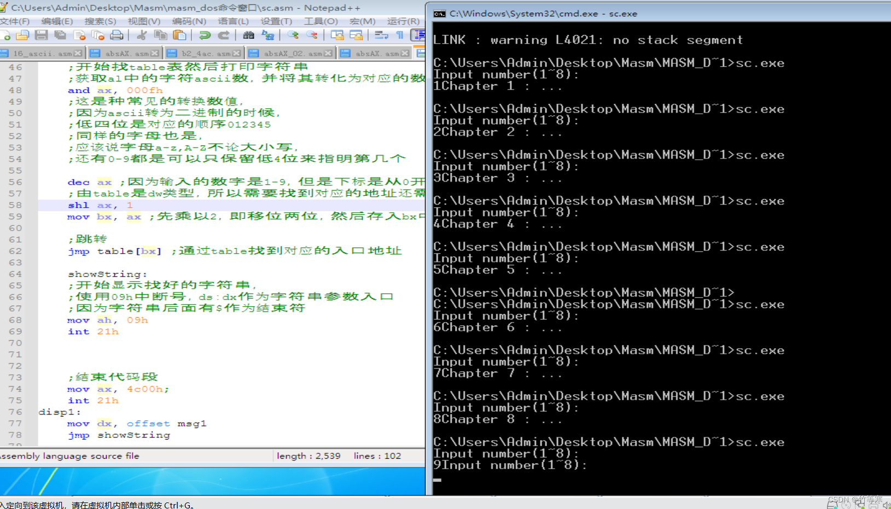Zoom out using the magnifier minus icon
Viewport: 891px width, 509px height.
click(x=312, y=36)
